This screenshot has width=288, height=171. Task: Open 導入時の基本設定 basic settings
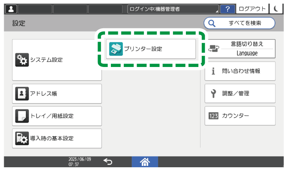coord(57,139)
